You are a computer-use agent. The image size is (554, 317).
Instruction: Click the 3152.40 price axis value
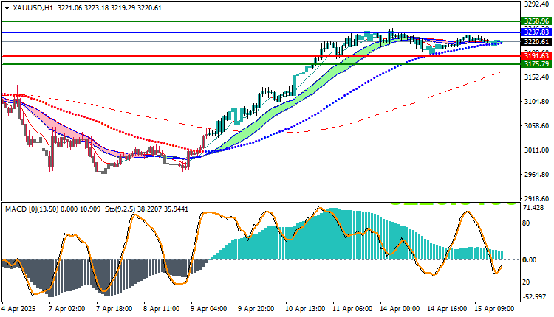coord(536,77)
